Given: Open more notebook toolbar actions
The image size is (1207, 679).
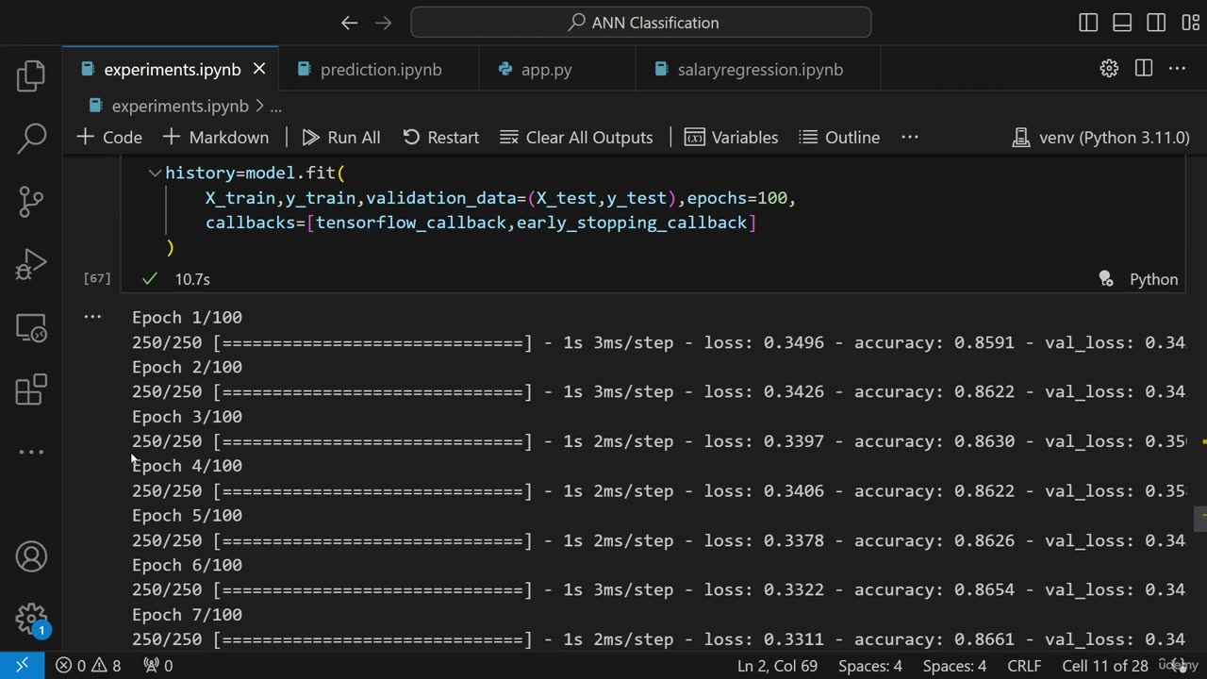Looking at the screenshot, I should pyautogui.click(x=909, y=137).
